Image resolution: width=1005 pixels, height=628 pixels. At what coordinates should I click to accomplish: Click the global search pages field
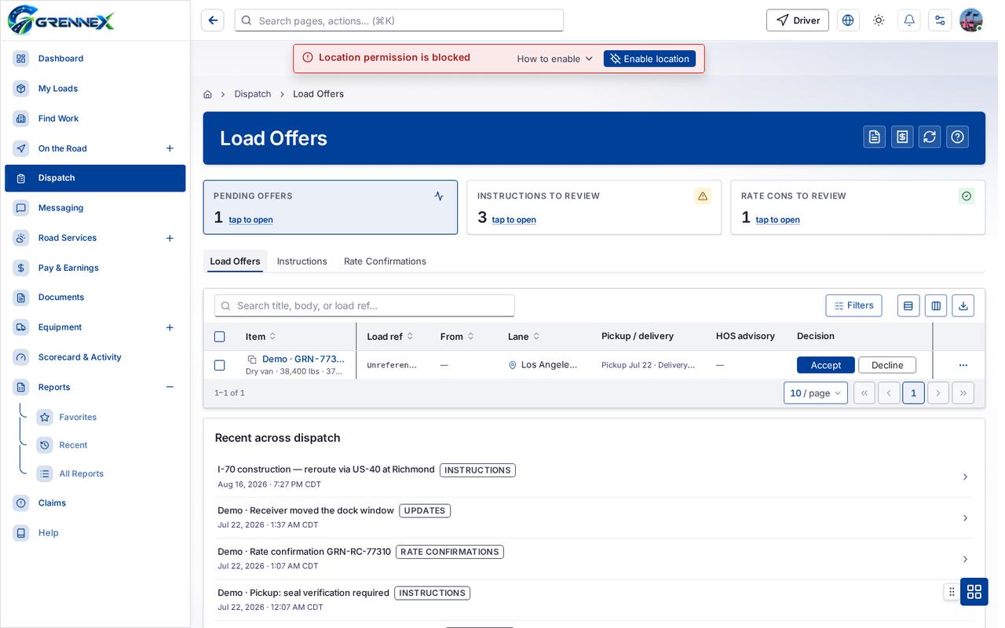(399, 20)
